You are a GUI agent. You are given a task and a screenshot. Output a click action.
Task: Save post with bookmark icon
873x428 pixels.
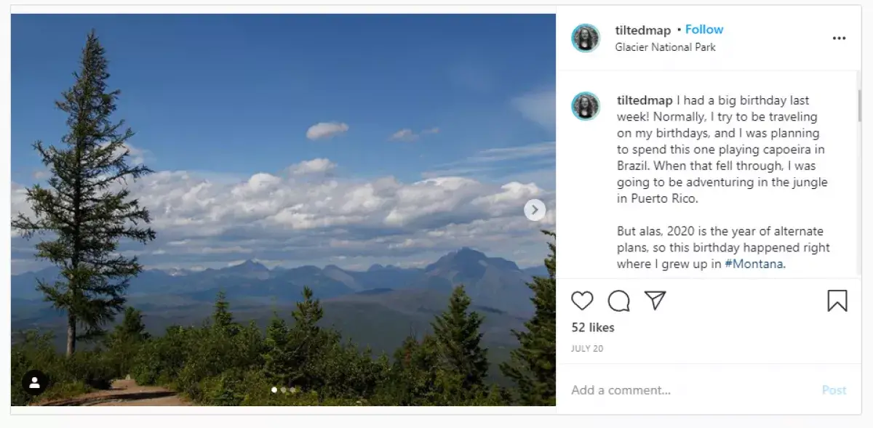pyautogui.click(x=837, y=301)
